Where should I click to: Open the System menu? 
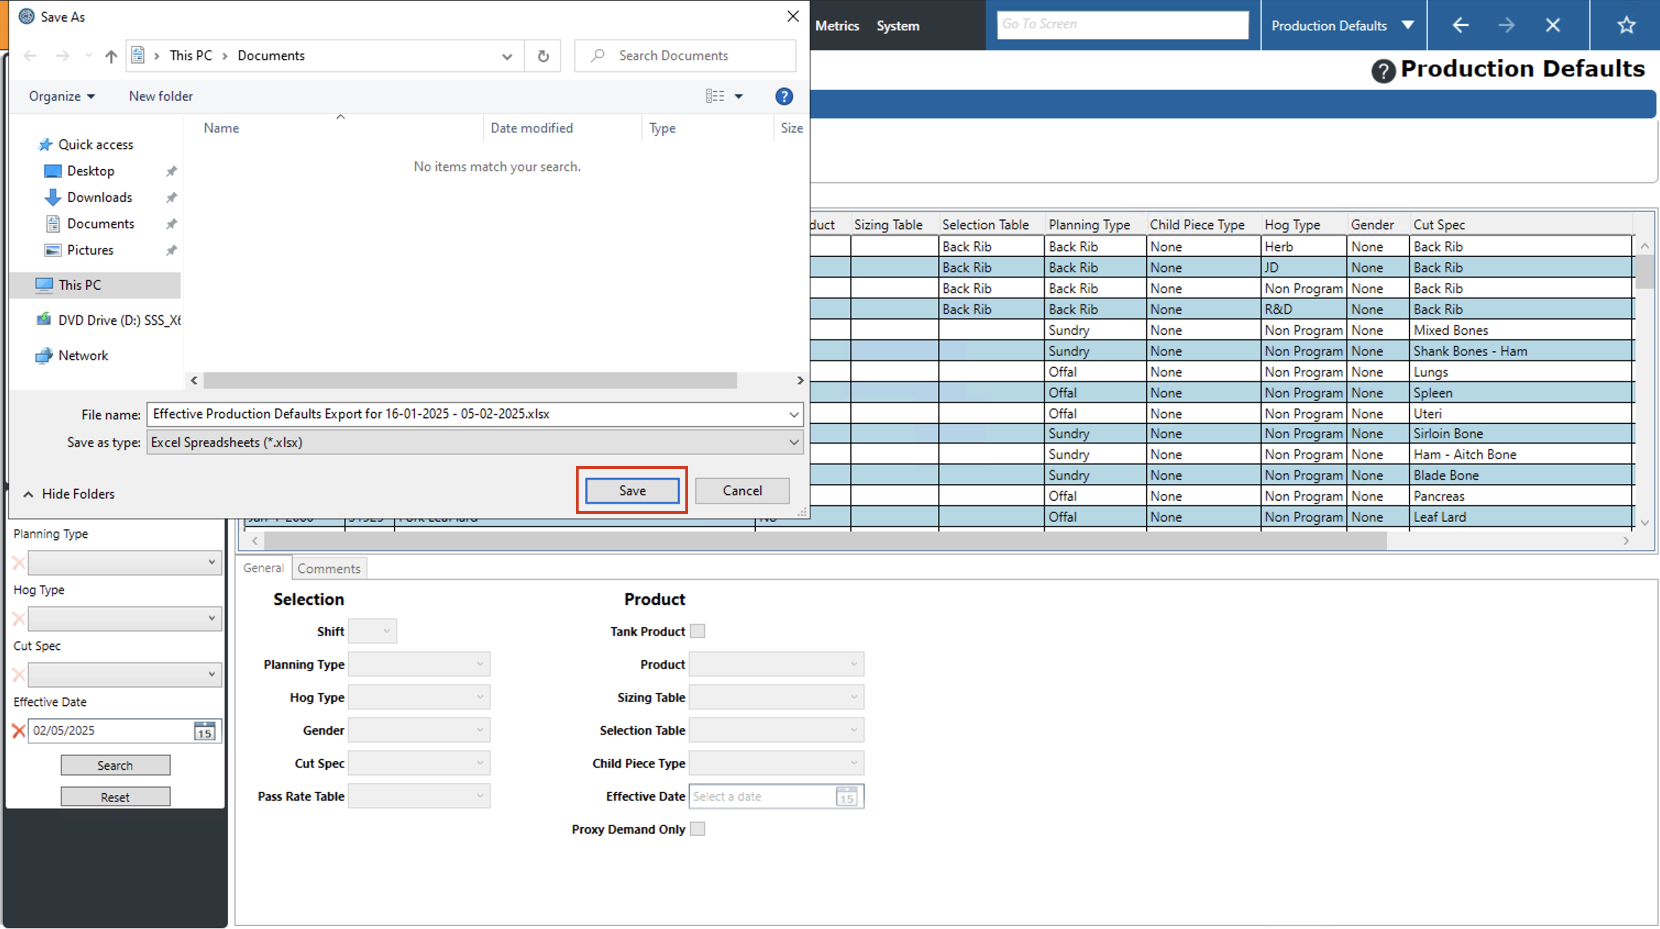coord(897,26)
